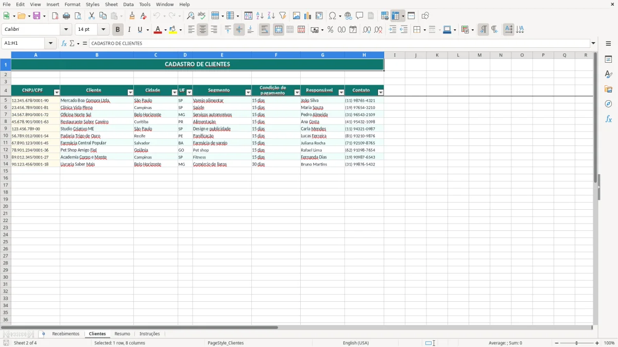Viewport: 618px width, 347px height.
Task: Open the sidebar Navigator panel
Action: pyautogui.click(x=608, y=104)
